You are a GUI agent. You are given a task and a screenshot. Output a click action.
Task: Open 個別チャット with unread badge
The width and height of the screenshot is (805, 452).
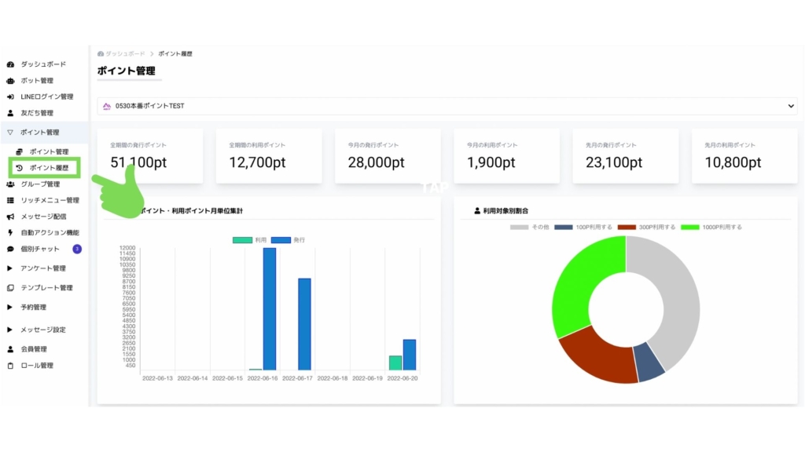tap(40, 249)
